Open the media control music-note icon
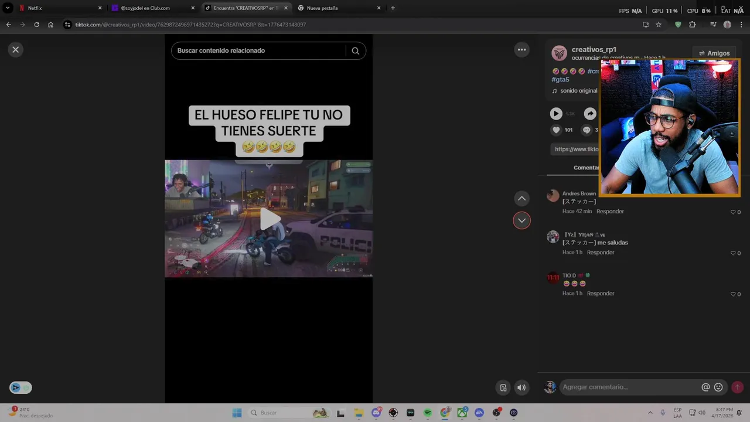 click(x=713, y=25)
